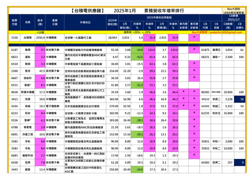Click the 2024 revenue value 28,943

(x=112, y=37)
